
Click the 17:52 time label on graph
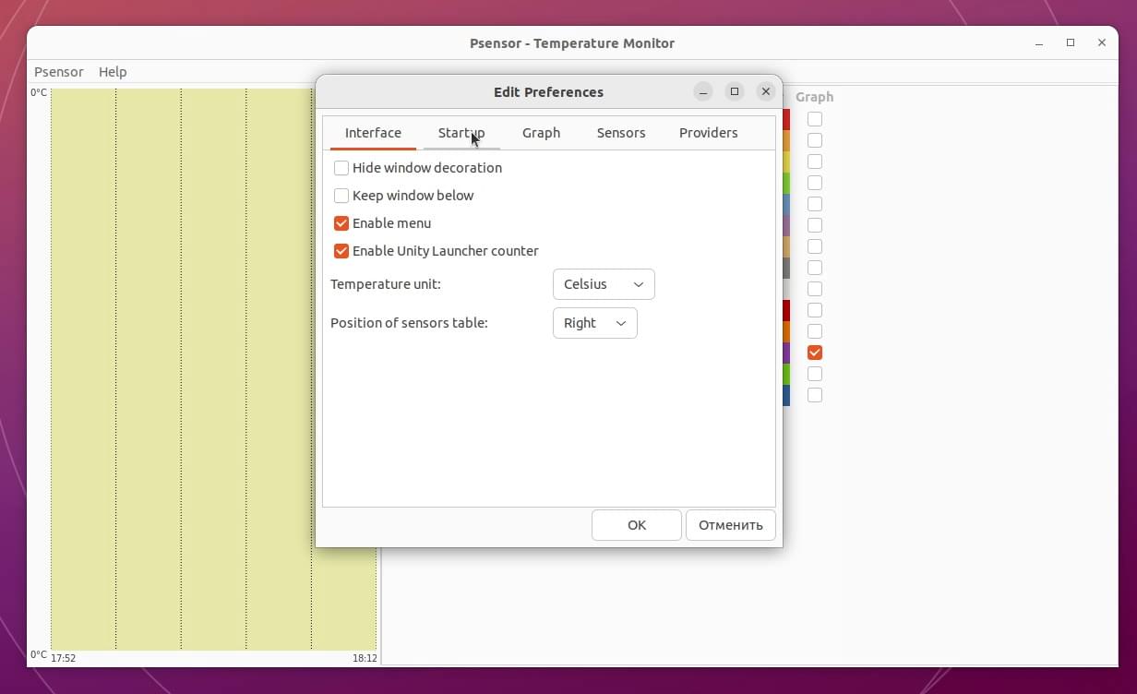63,658
